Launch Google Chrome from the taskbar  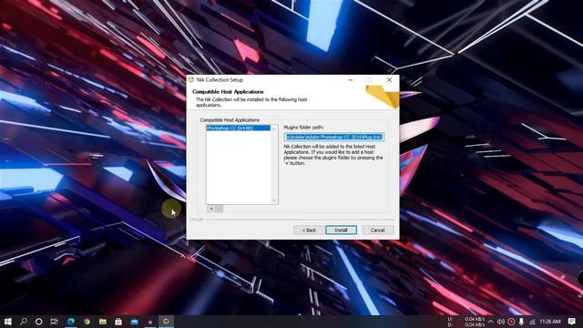87,322
